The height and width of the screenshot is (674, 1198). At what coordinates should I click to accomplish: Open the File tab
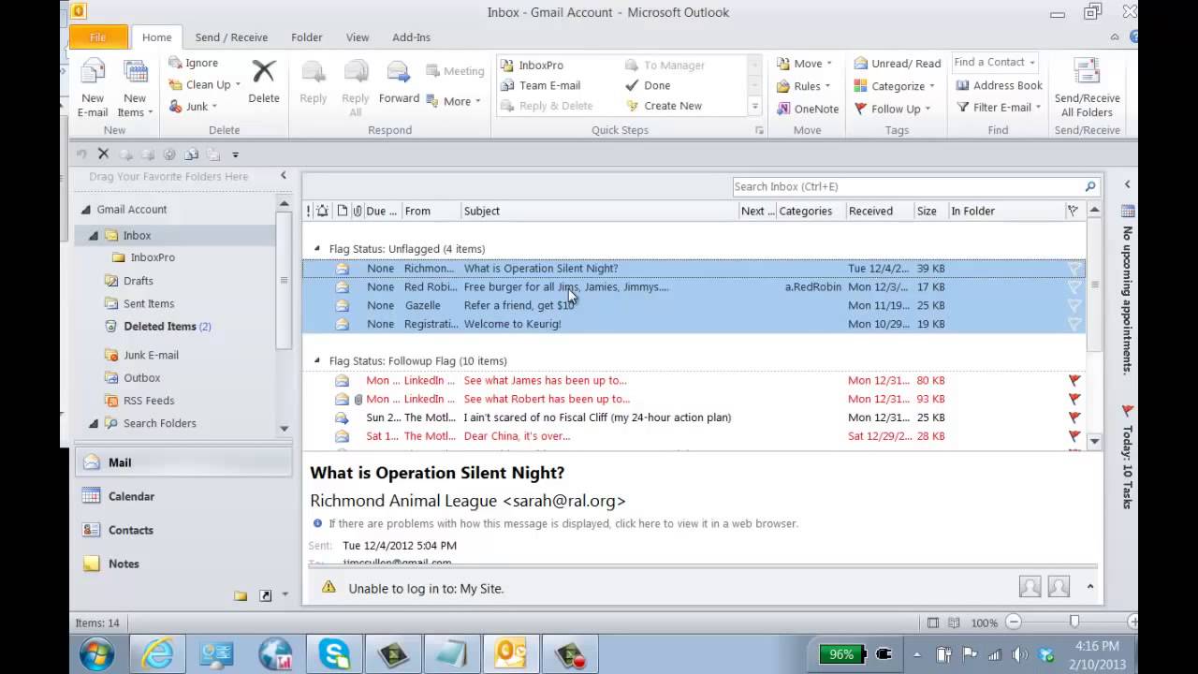pyautogui.click(x=98, y=37)
